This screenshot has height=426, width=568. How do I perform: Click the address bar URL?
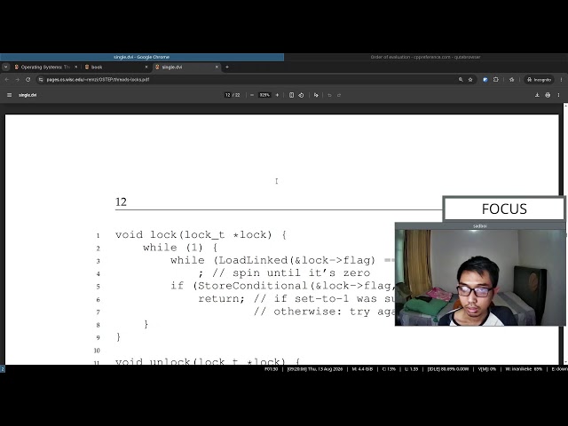tap(98, 79)
